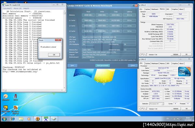This screenshot has width=195, height=128.
Task: Click the EN language indicator in tray
Action: pos(168,119)
